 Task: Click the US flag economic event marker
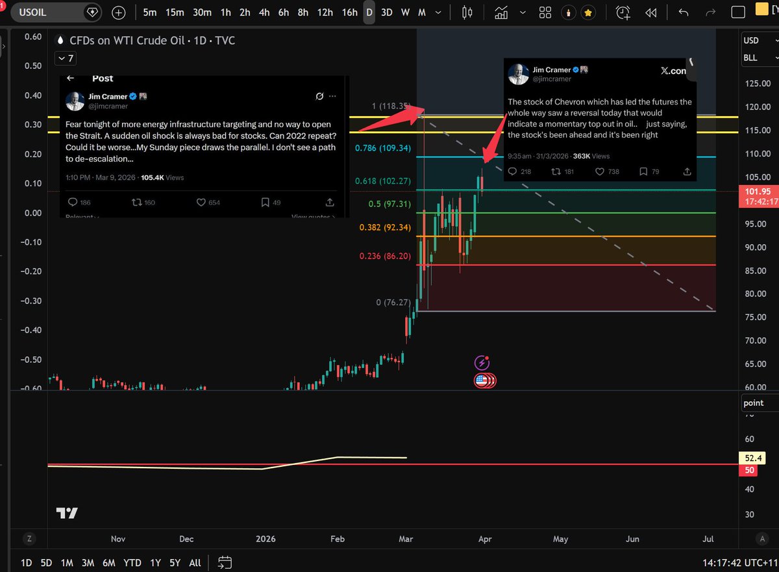[482, 380]
